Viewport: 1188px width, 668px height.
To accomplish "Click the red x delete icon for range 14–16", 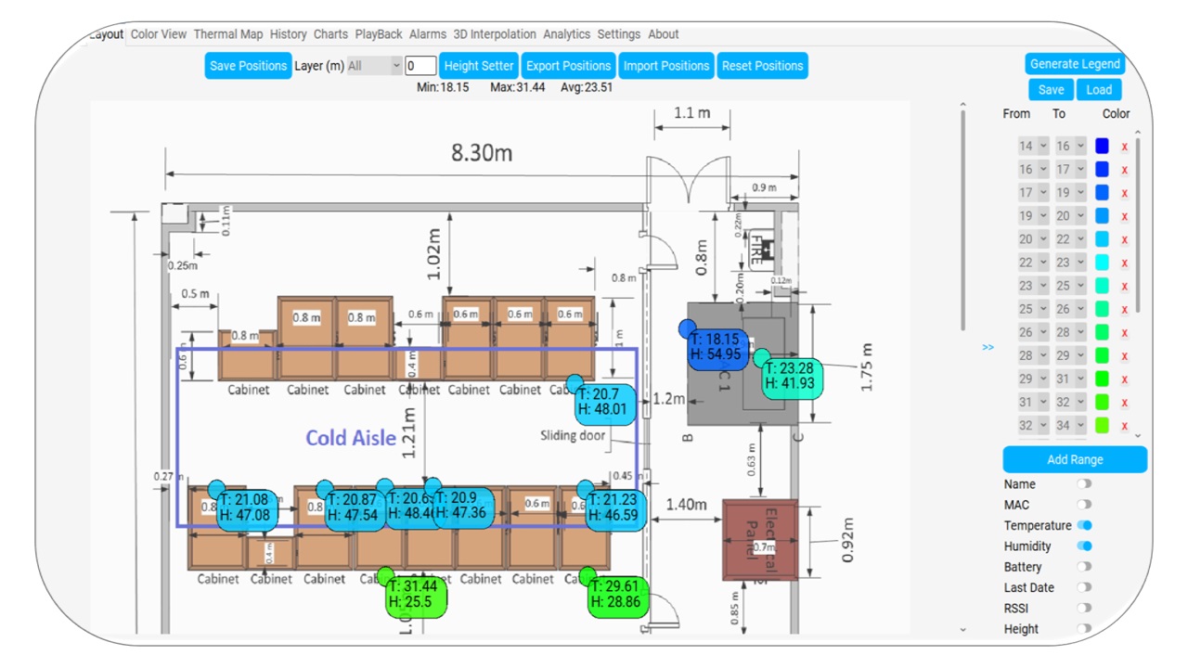I will [1125, 147].
